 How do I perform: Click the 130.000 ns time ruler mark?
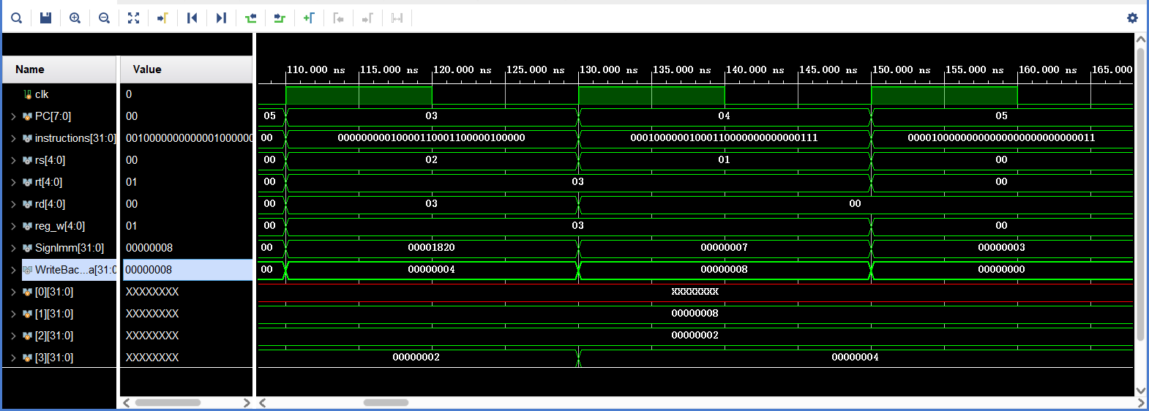tap(608, 70)
